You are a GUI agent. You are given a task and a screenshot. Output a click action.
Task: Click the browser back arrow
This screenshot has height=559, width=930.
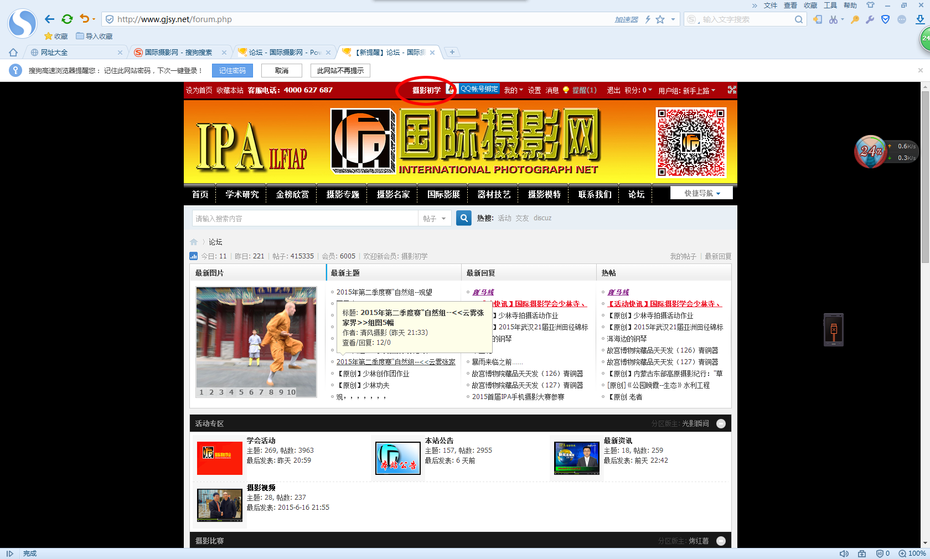[x=49, y=19]
